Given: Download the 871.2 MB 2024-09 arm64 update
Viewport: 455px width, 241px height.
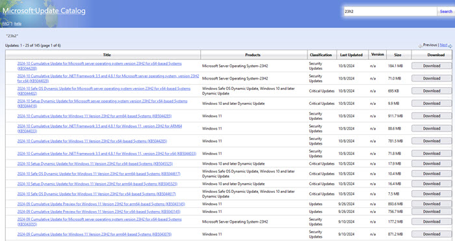Looking at the screenshot, I should (432, 234).
